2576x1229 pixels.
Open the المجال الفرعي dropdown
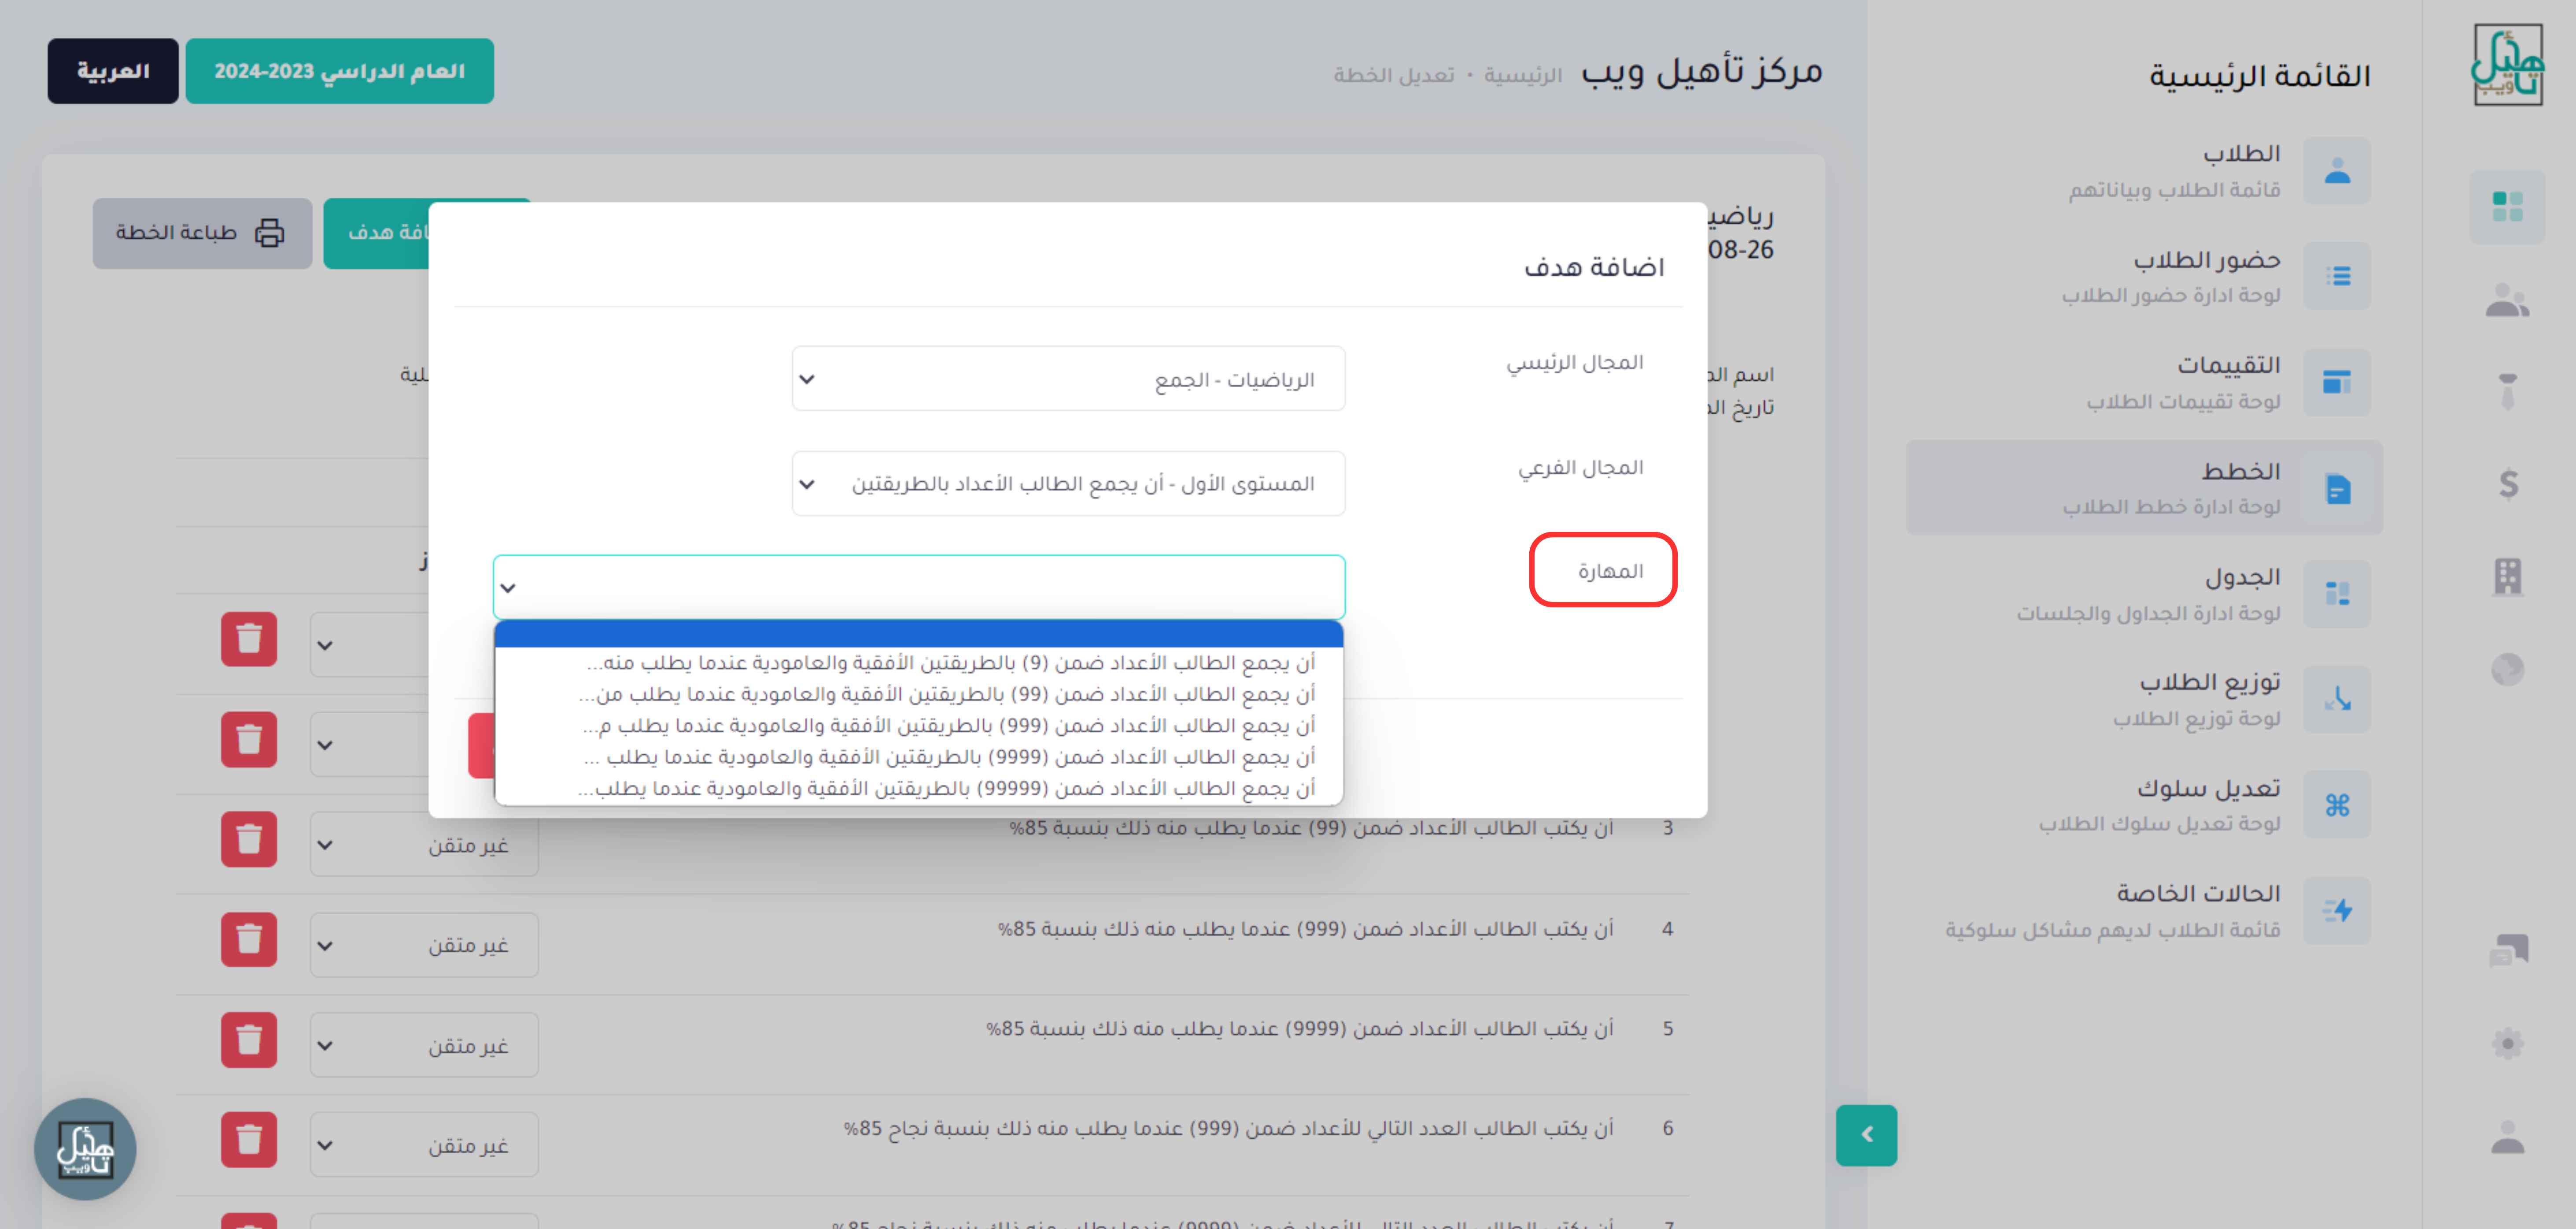pos(1068,484)
